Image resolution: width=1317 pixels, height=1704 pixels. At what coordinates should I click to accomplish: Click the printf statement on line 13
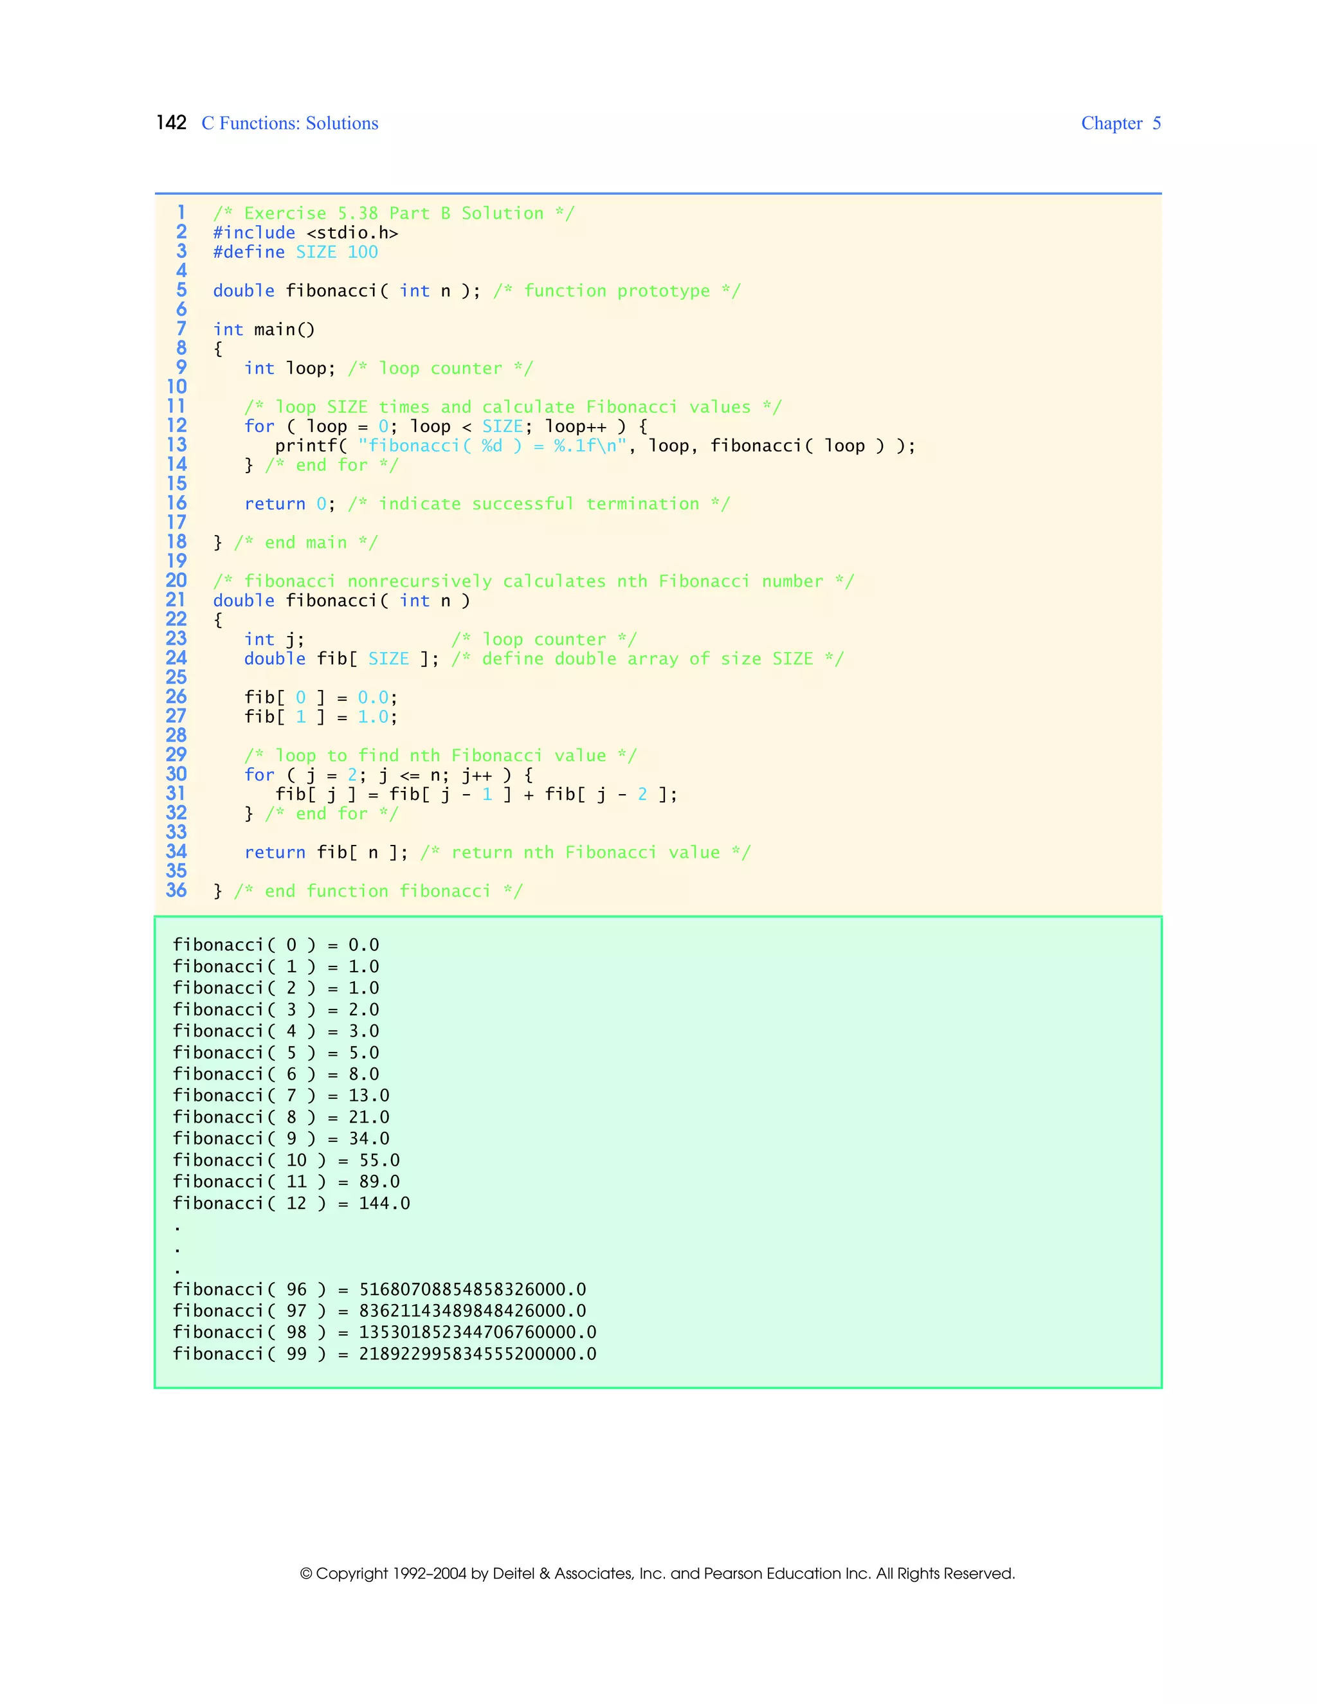595,446
